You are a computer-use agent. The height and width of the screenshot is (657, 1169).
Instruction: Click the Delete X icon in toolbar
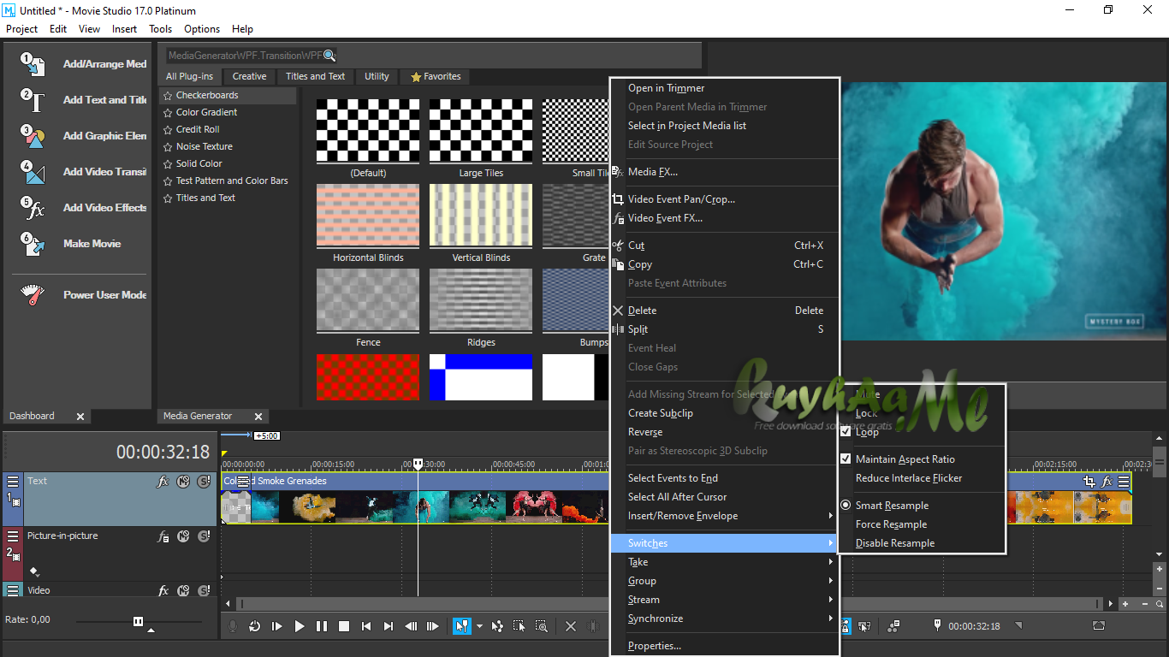571,626
